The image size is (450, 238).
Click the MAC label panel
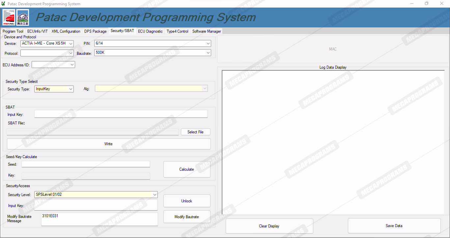pyautogui.click(x=333, y=49)
